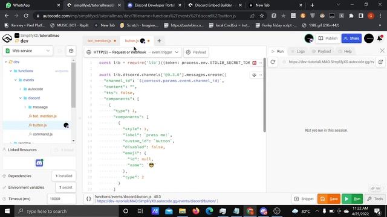387x217 pixels.
Task: Open the Discord linked resource icon
Action: click(x=39, y=163)
